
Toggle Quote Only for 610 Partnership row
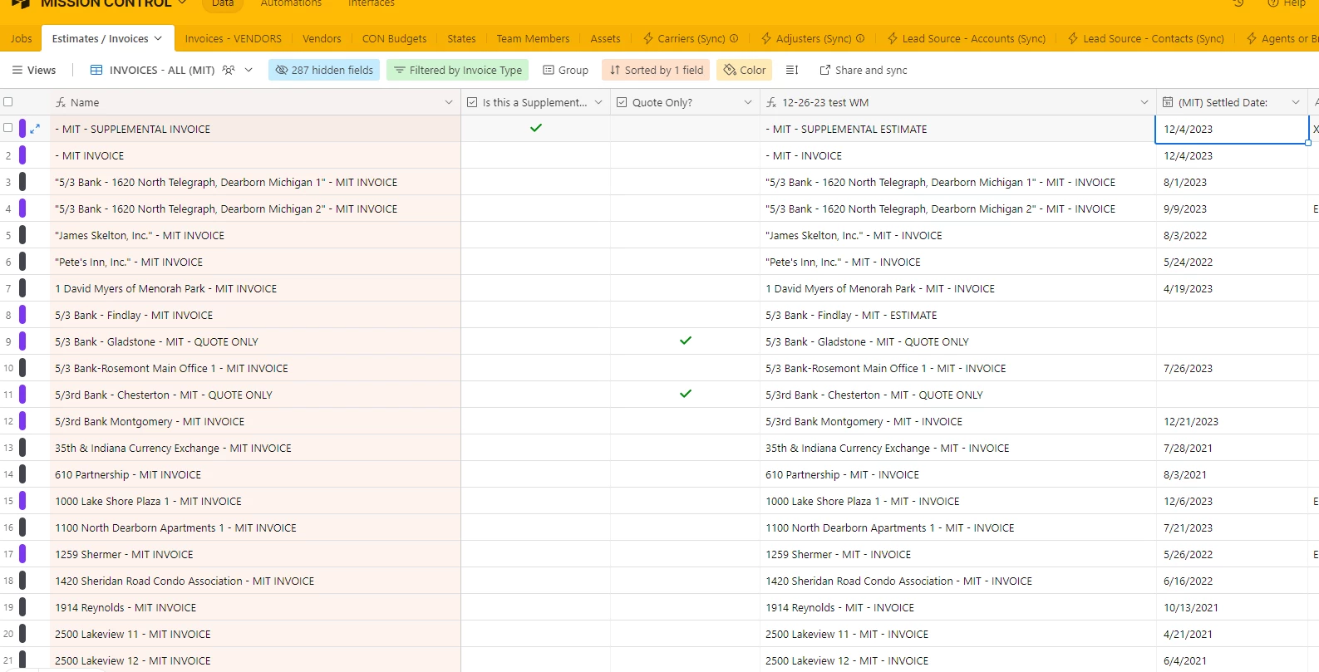click(x=686, y=474)
